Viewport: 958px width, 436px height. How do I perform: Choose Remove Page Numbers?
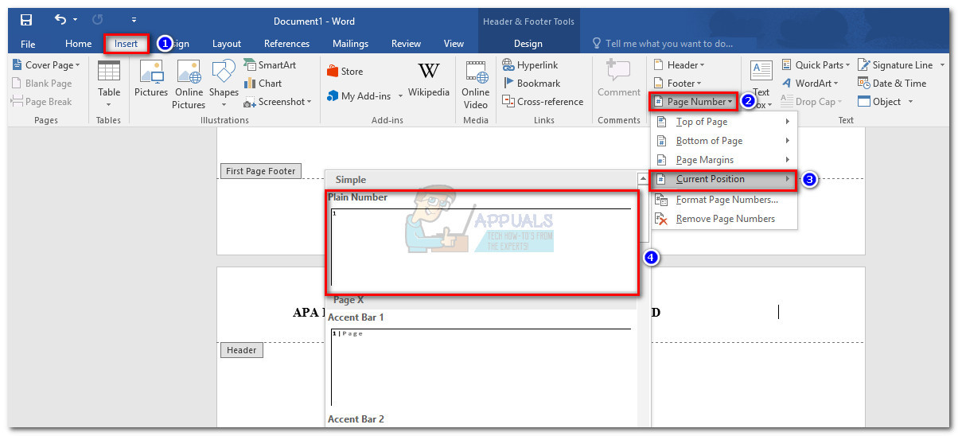tap(724, 219)
